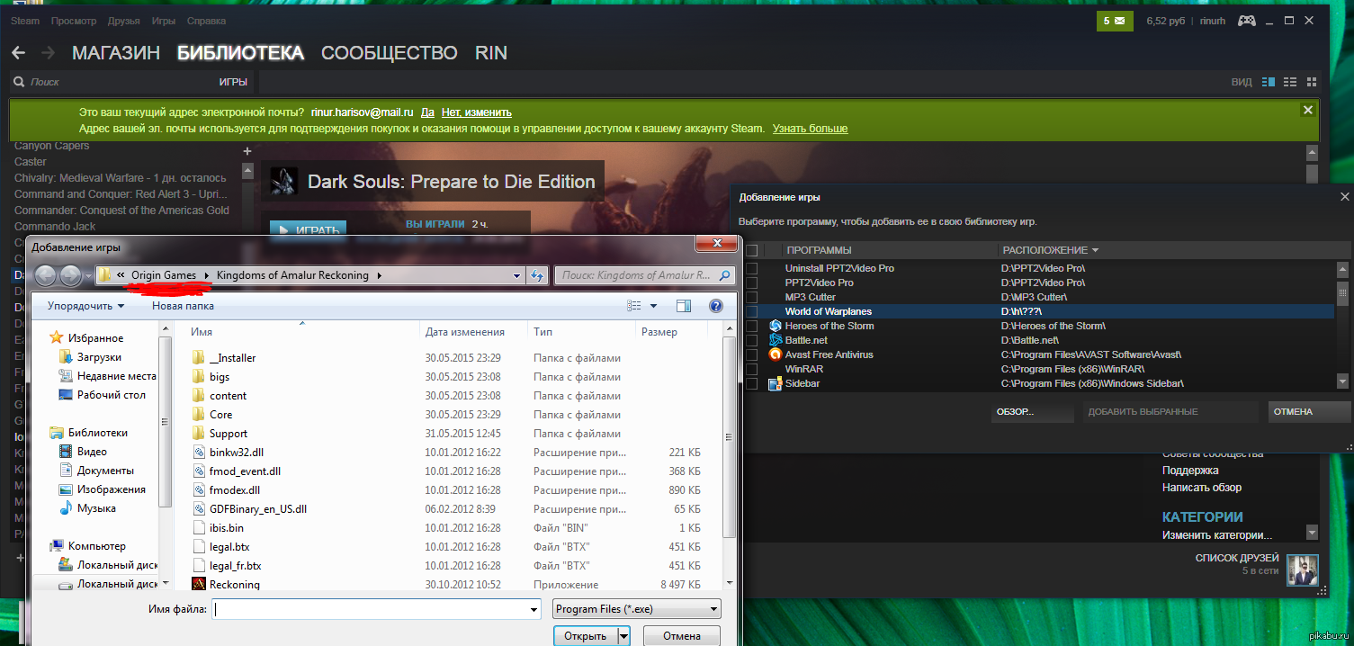1354x646 pixels.
Task: Switch library to grid view icon
Action: pyautogui.click(x=1314, y=82)
